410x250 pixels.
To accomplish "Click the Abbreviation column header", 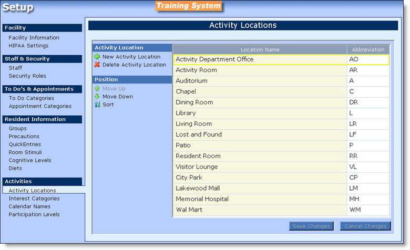I will click(x=368, y=50).
